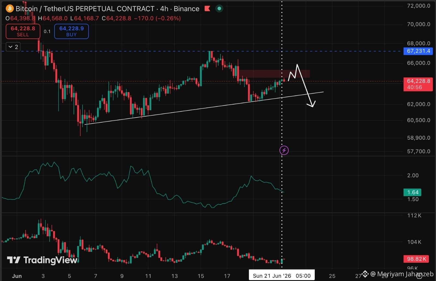Click the red flag icon beside Binance
The height and width of the screenshot is (281, 436).
[207, 9]
